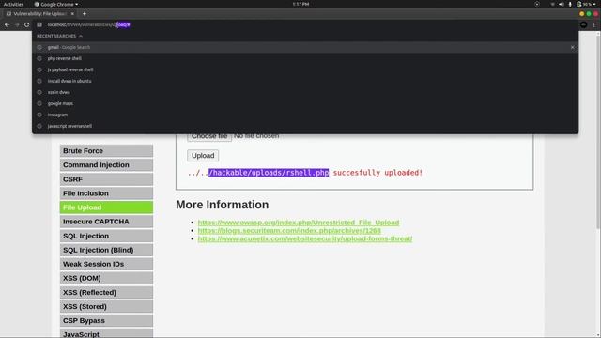Open the system menu arrow in top bar

[595, 4]
